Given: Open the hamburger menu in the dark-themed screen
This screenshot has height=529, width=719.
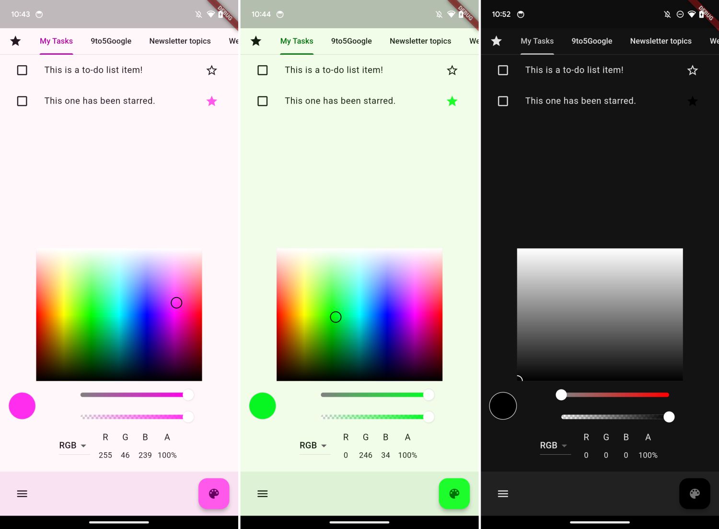Looking at the screenshot, I should [x=503, y=494].
